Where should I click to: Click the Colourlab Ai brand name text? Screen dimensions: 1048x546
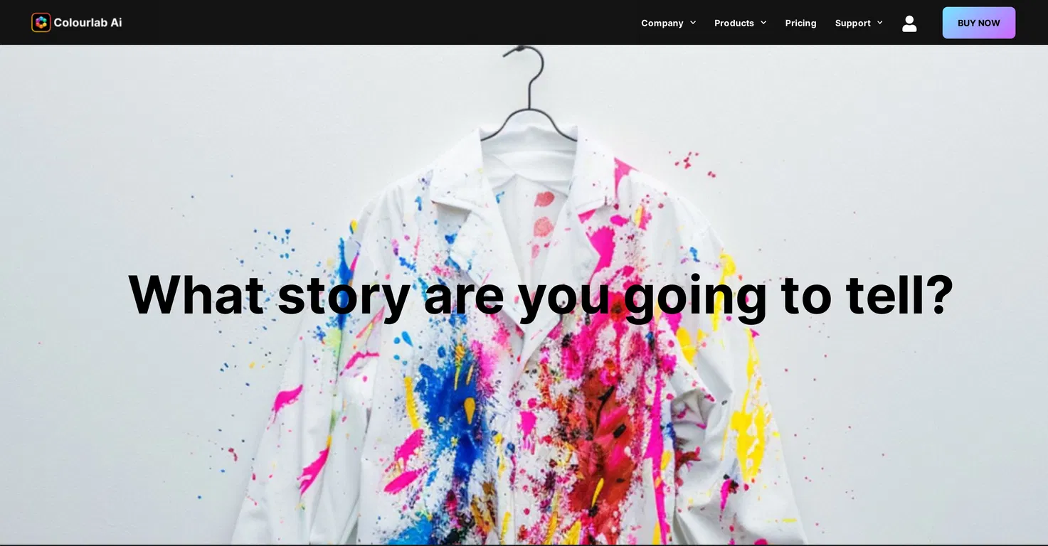[x=88, y=23]
